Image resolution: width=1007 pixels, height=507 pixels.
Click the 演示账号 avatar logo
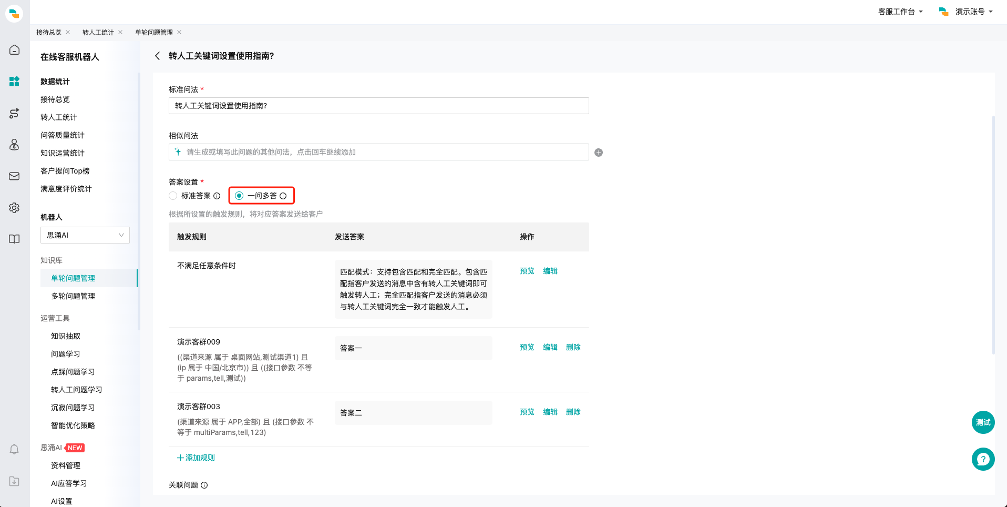coord(944,12)
